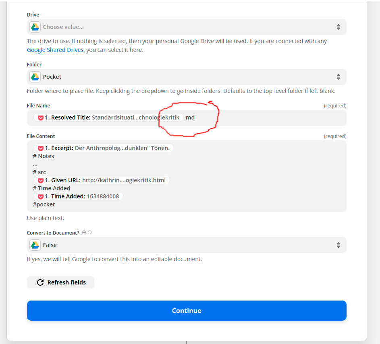Open the Drive dropdown arrows
The height and width of the screenshot is (344, 380).
coord(338,27)
